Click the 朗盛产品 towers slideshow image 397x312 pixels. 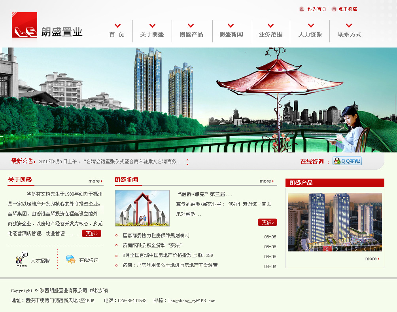point(335,222)
